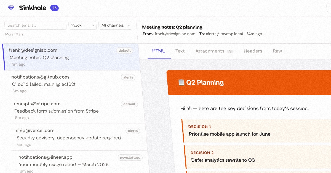Viewport: 331px width, 173px height.
Task: Click the newsletters tag on linear.app row
Action: [x=130, y=158]
